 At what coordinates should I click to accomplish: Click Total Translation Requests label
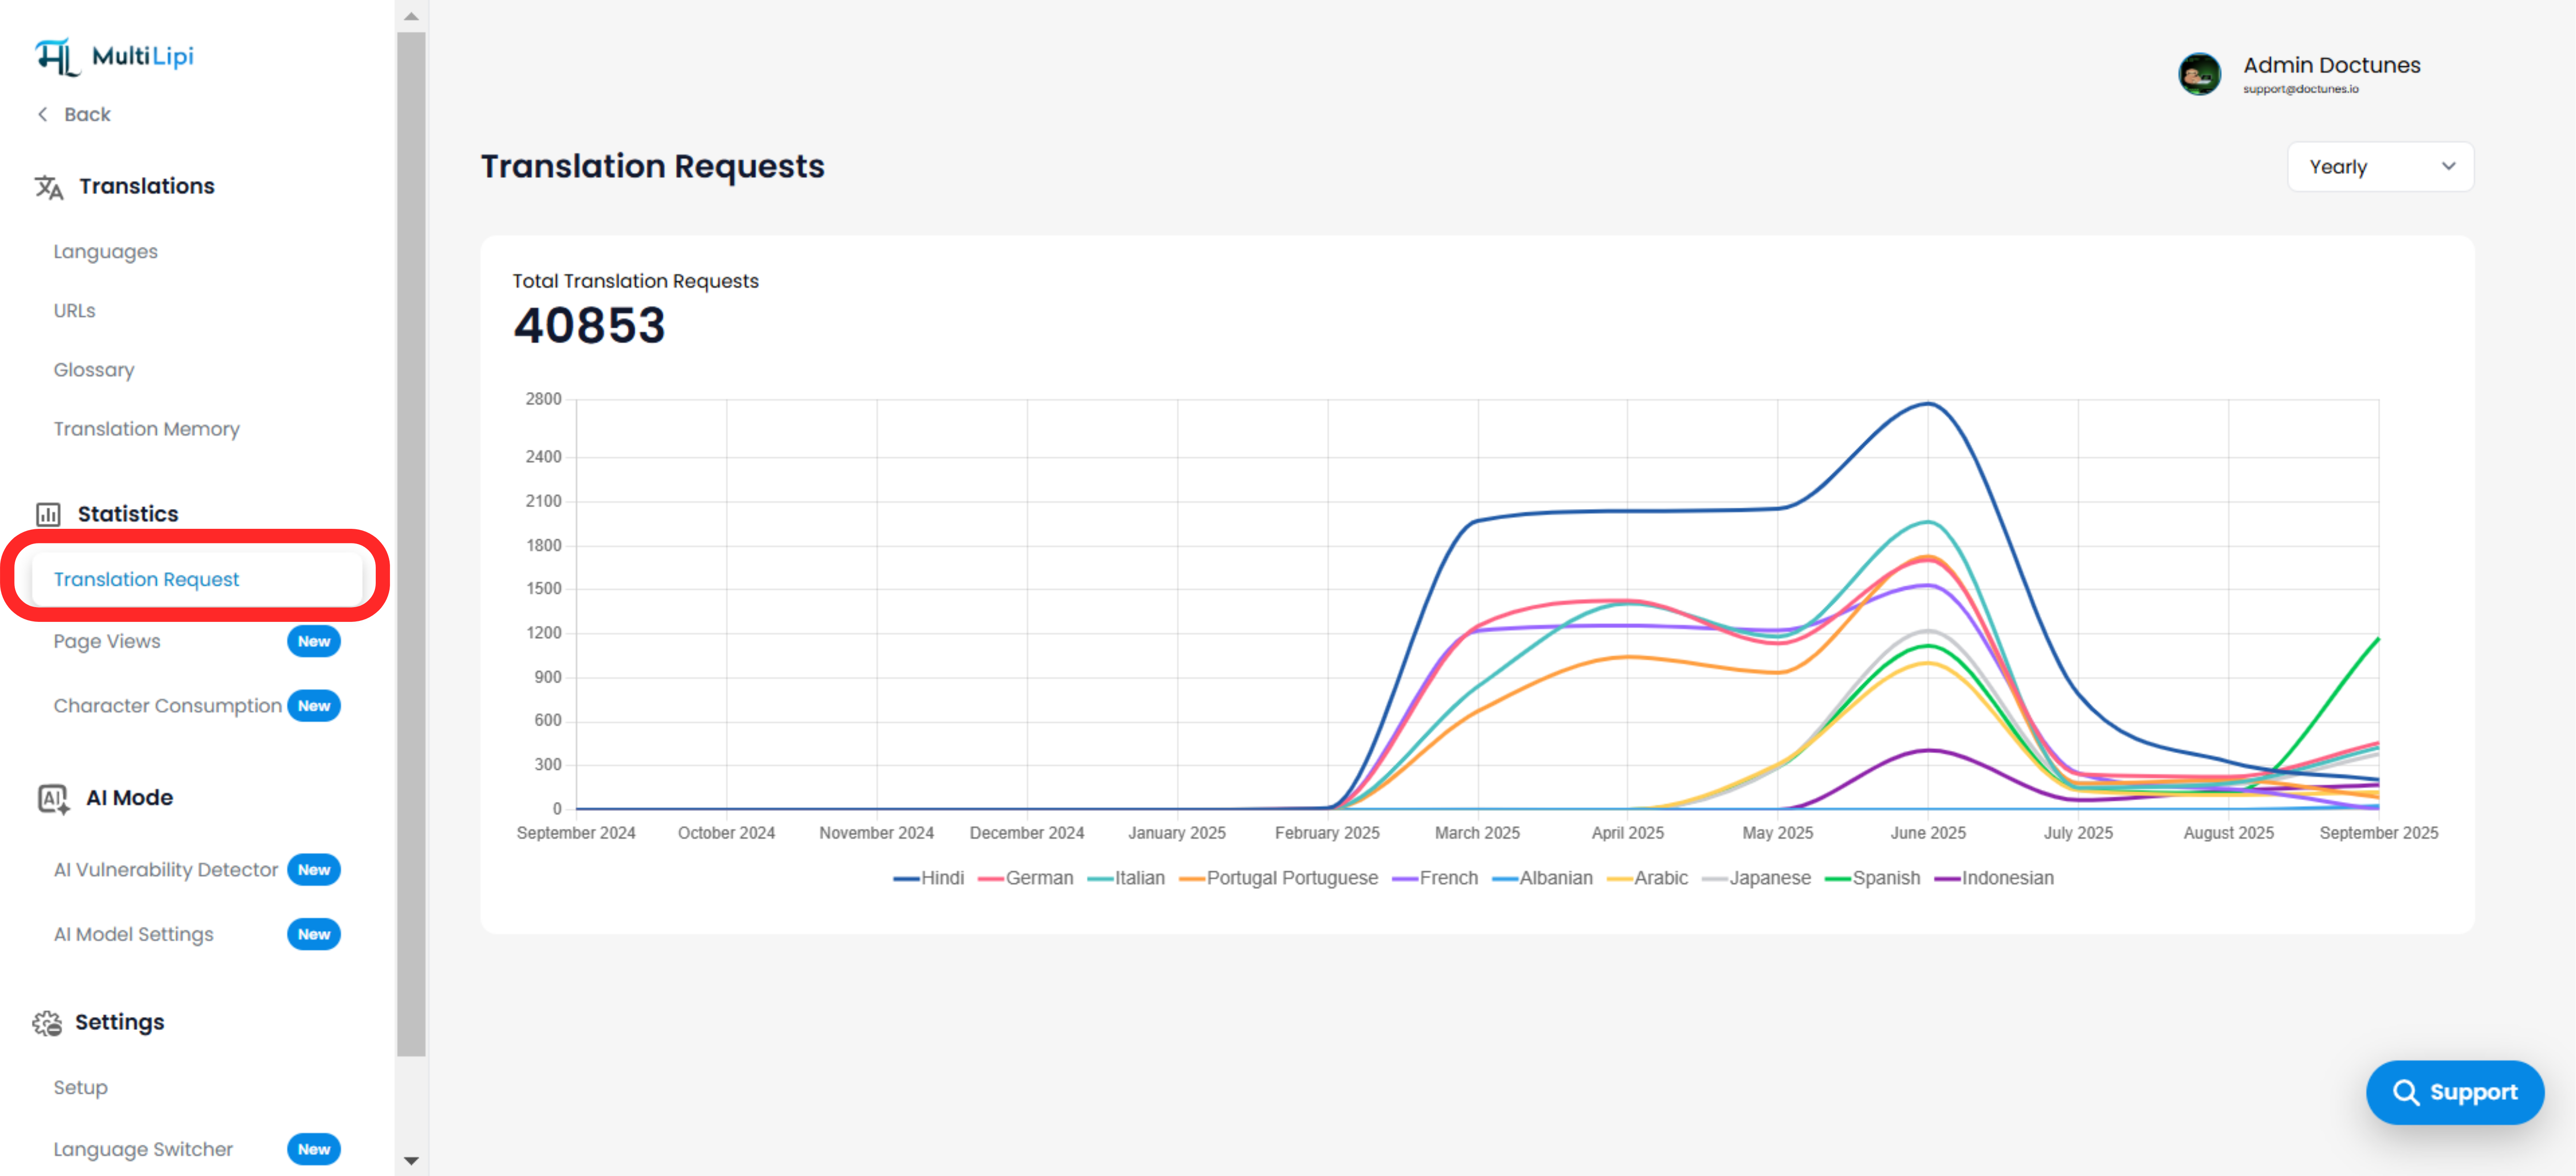[636, 281]
